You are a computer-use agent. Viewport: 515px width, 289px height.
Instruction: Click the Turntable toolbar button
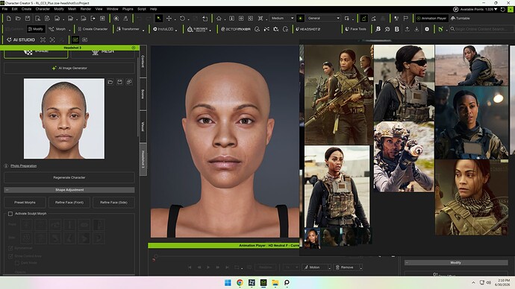click(x=461, y=19)
